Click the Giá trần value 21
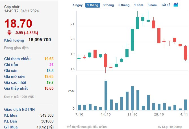Viewport: 189px width, 129px height. (x=51, y=65)
